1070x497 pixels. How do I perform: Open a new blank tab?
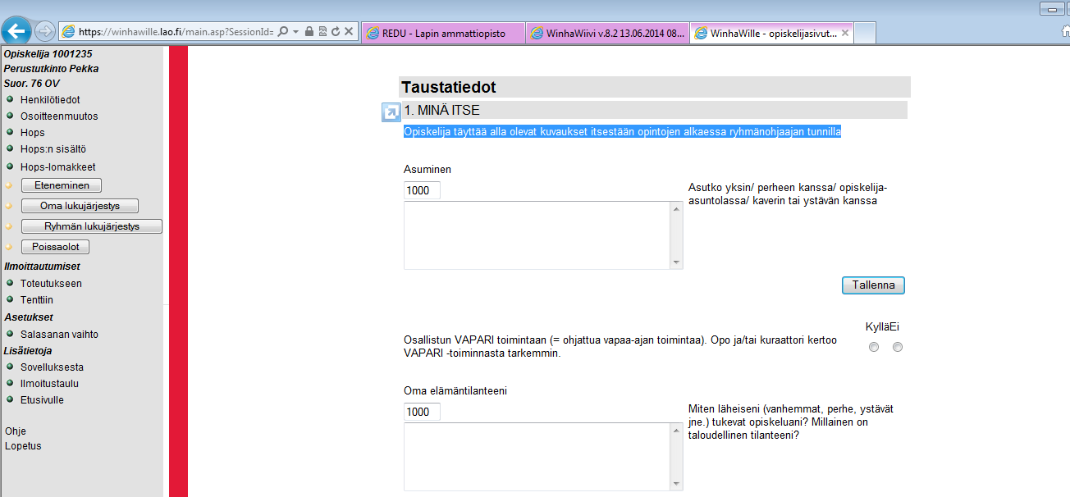click(x=865, y=34)
